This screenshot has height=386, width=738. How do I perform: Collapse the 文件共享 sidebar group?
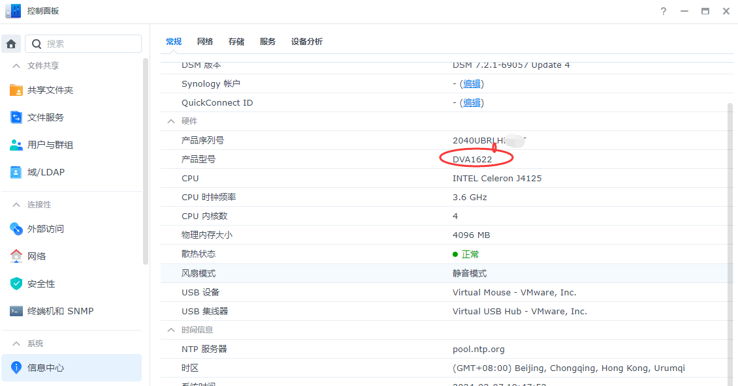pos(16,65)
